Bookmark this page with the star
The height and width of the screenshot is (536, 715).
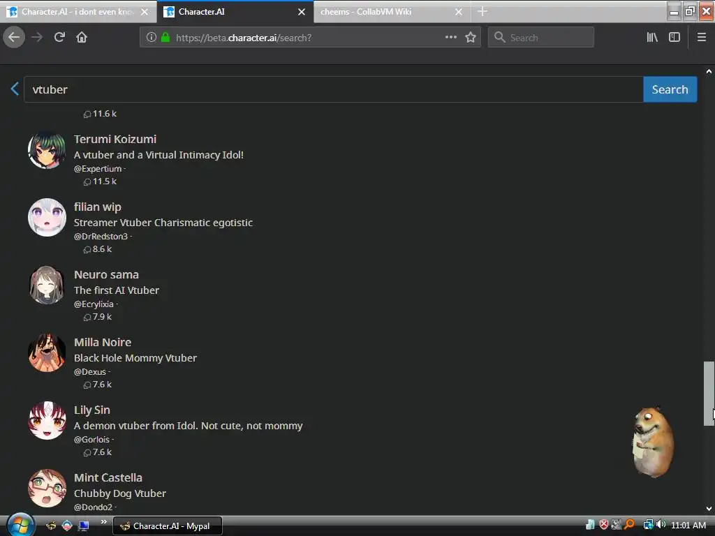pyautogui.click(x=471, y=37)
